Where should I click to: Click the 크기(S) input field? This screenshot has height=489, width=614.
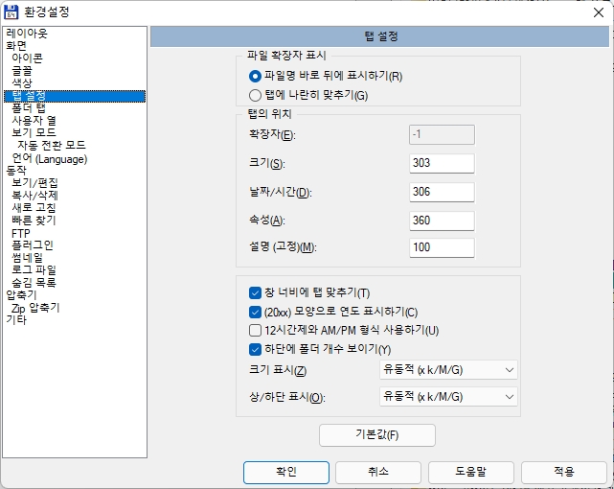442,163
